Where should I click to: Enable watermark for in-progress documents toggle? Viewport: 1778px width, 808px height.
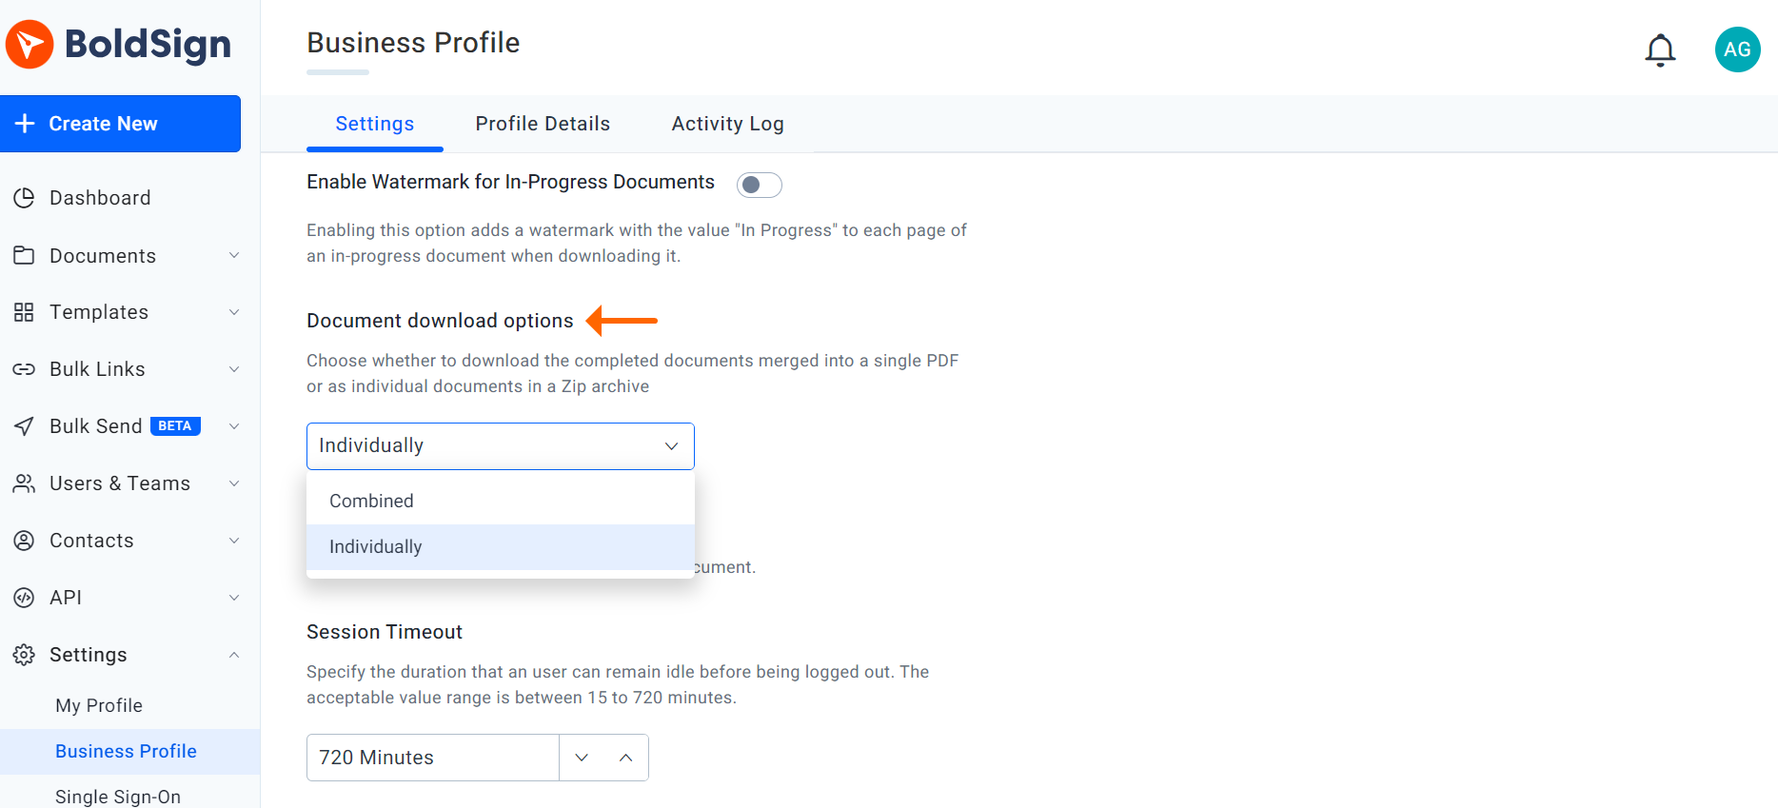[x=759, y=185]
